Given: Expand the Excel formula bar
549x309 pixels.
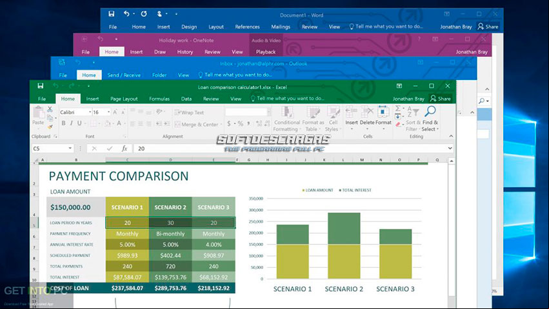Looking at the screenshot, I should [450, 148].
